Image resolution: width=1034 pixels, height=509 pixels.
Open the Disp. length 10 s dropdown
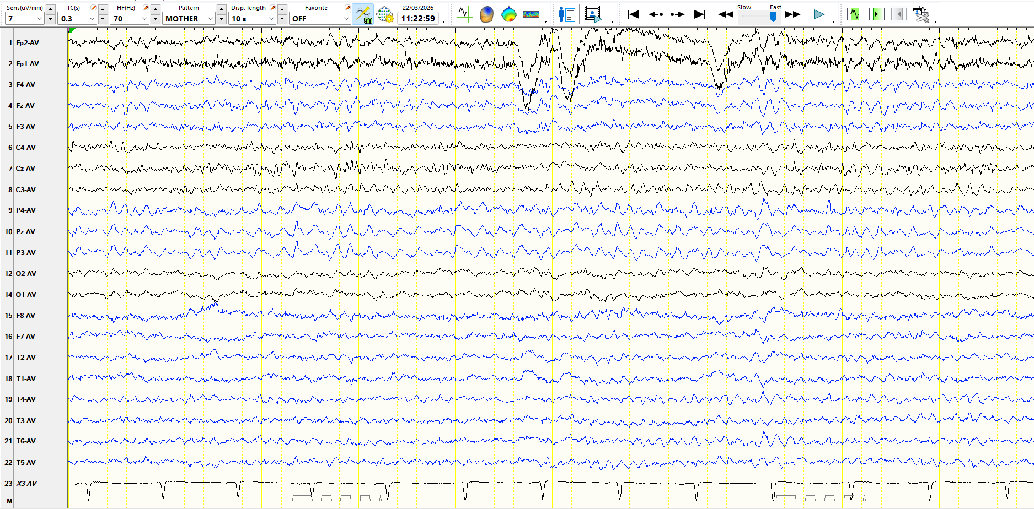[252, 19]
